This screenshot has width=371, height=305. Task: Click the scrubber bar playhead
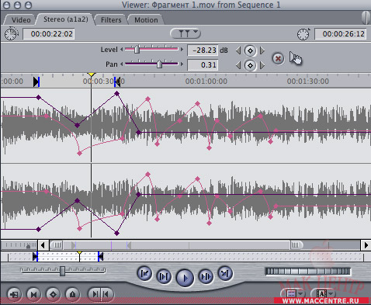79,252
